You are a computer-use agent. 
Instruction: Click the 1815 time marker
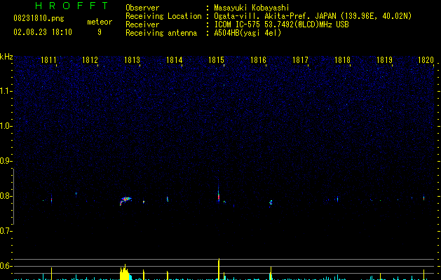pos(216,60)
